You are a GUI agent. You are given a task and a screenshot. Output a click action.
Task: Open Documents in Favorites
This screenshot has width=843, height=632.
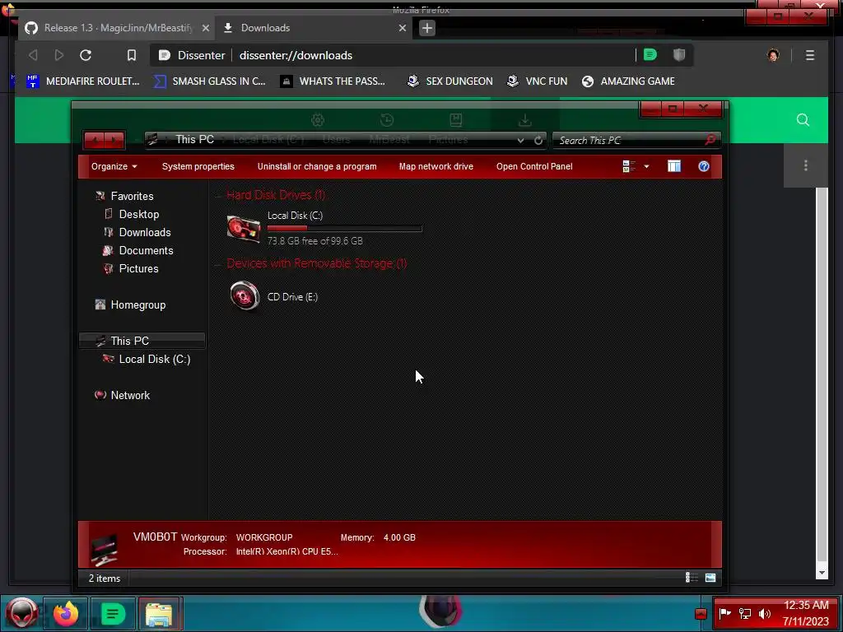(146, 250)
